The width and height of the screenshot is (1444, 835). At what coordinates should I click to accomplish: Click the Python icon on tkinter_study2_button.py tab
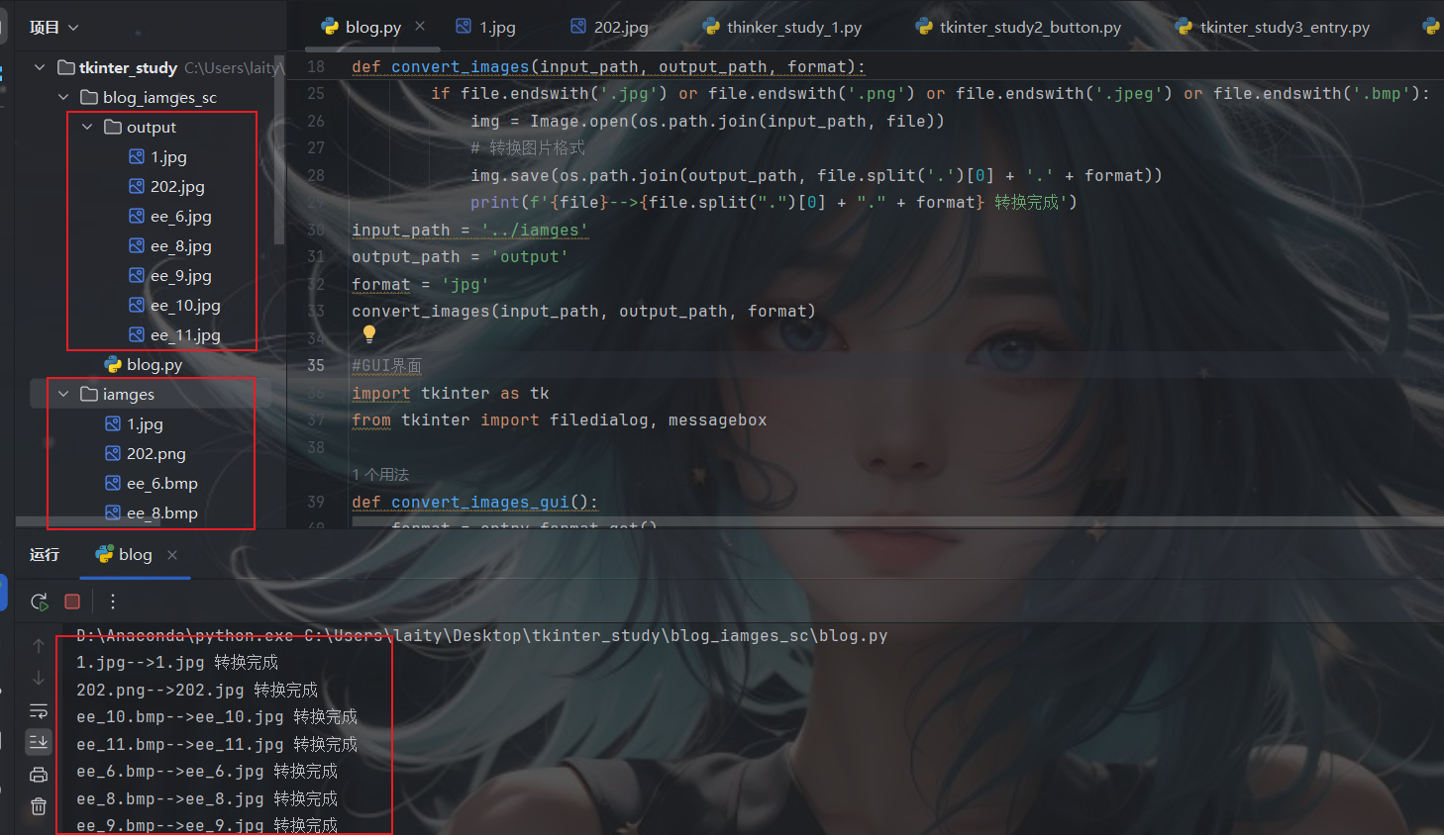coord(924,27)
